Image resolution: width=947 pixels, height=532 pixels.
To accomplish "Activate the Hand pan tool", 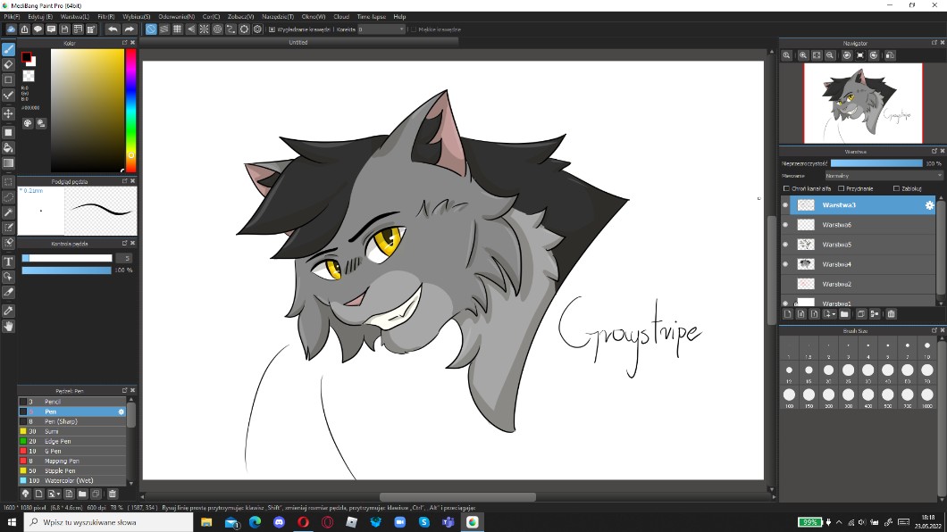I will 8,327.
